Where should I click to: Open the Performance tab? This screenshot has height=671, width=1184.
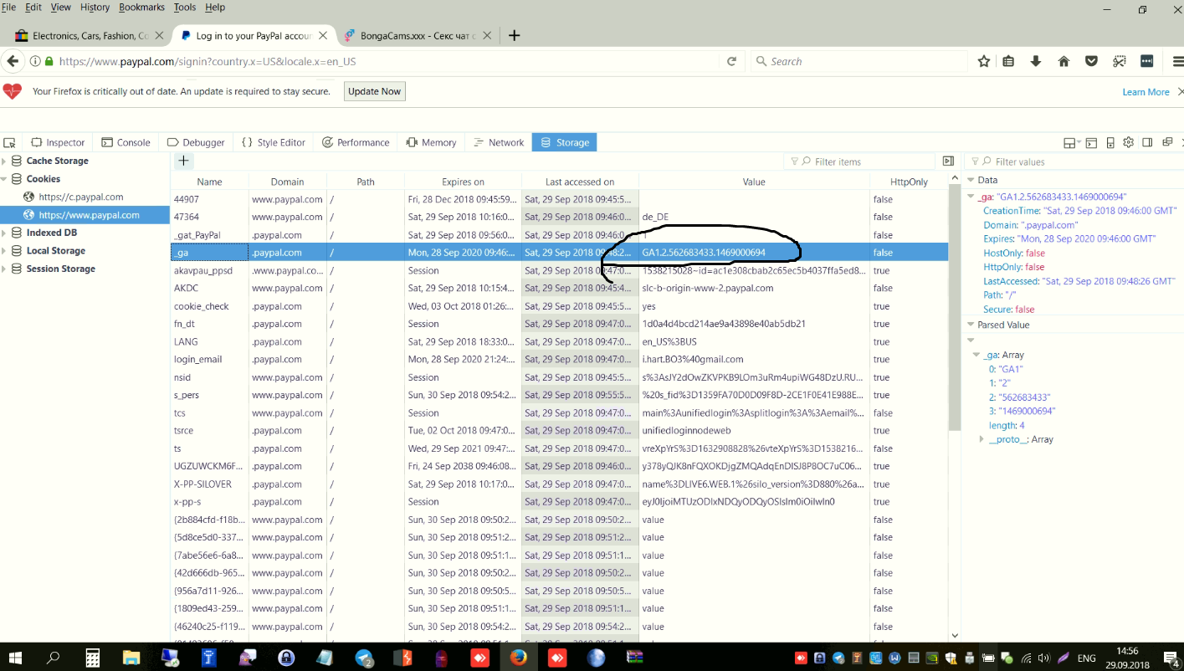pyautogui.click(x=356, y=142)
